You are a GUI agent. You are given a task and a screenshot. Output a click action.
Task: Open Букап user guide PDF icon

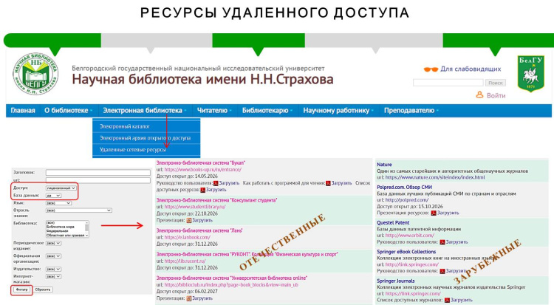(216, 183)
